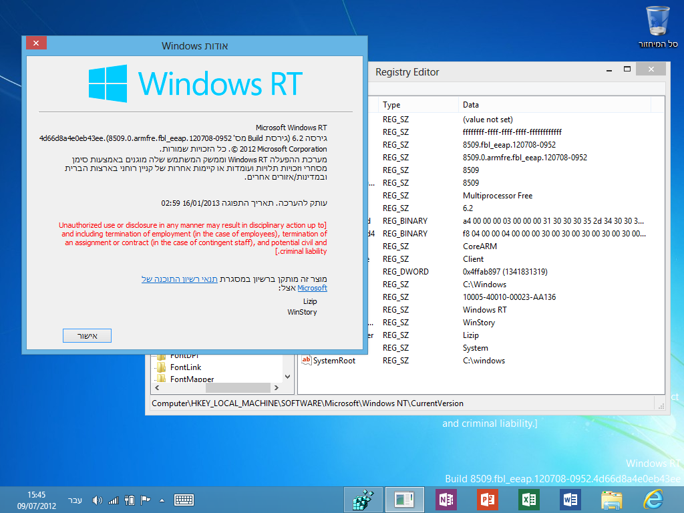The height and width of the screenshot is (513, 684).
Task: Show hidden tray icons arrow
Action: 161,500
